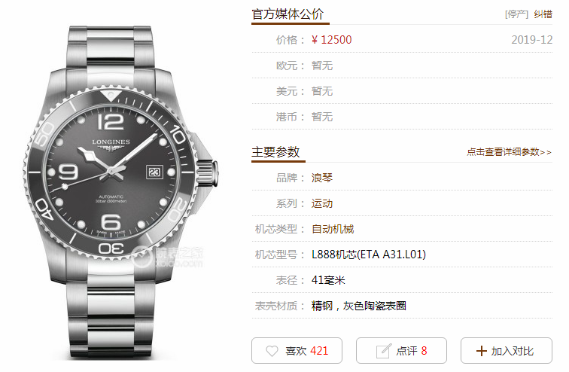Select the 主要参数 section heading

point(275,151)
